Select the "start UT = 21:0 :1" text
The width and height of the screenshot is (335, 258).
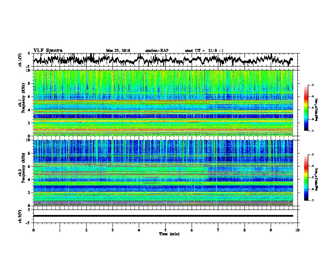tap(204, 51)
